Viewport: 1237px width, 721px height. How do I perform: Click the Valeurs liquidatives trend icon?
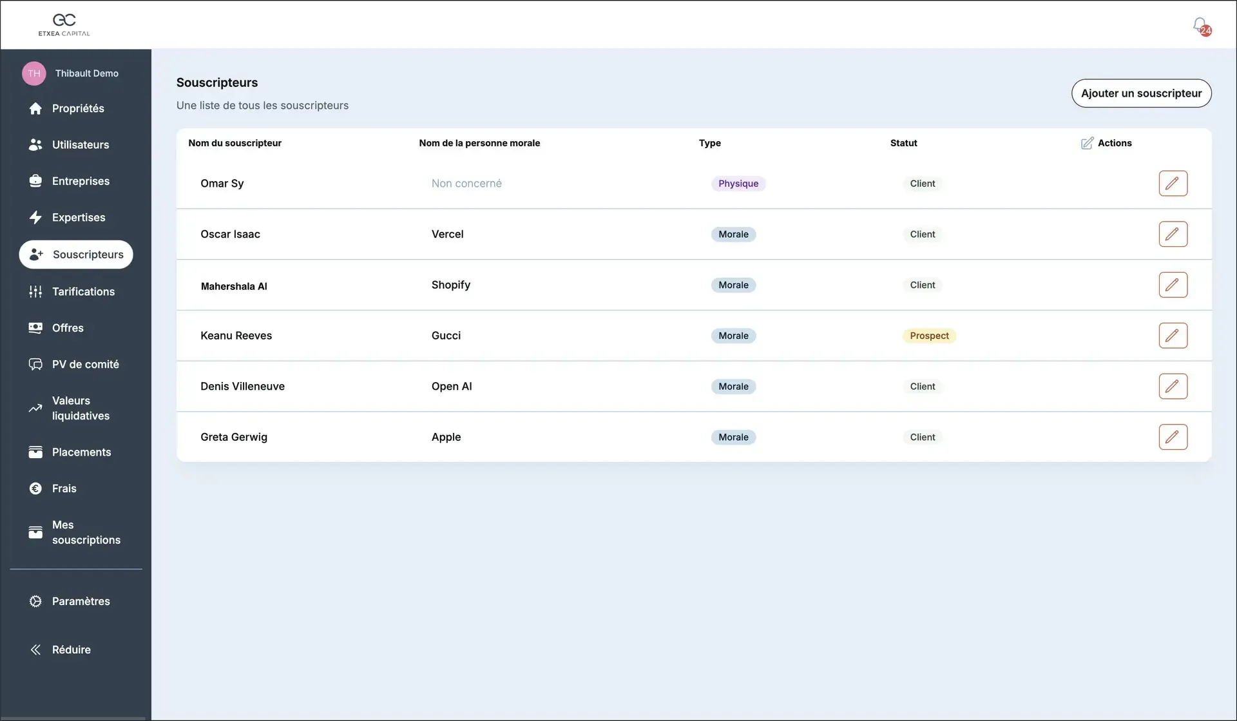pyautogui.click(x=35, y=409)
